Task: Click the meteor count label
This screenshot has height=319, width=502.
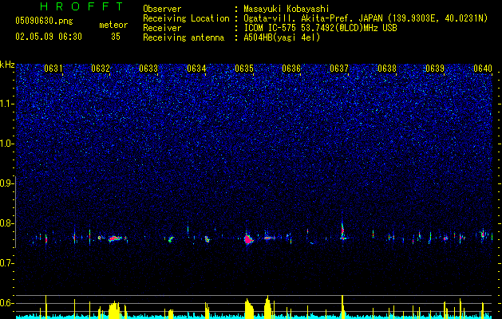Action: tap(113, 25)
